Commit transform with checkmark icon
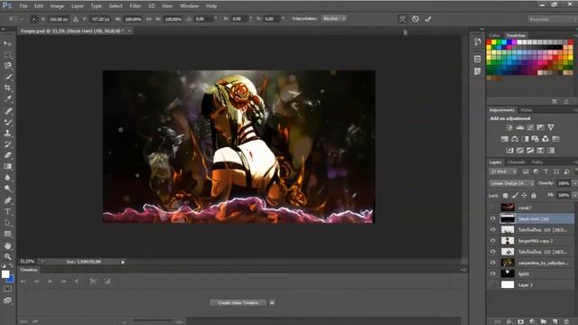 click(428, 19)
